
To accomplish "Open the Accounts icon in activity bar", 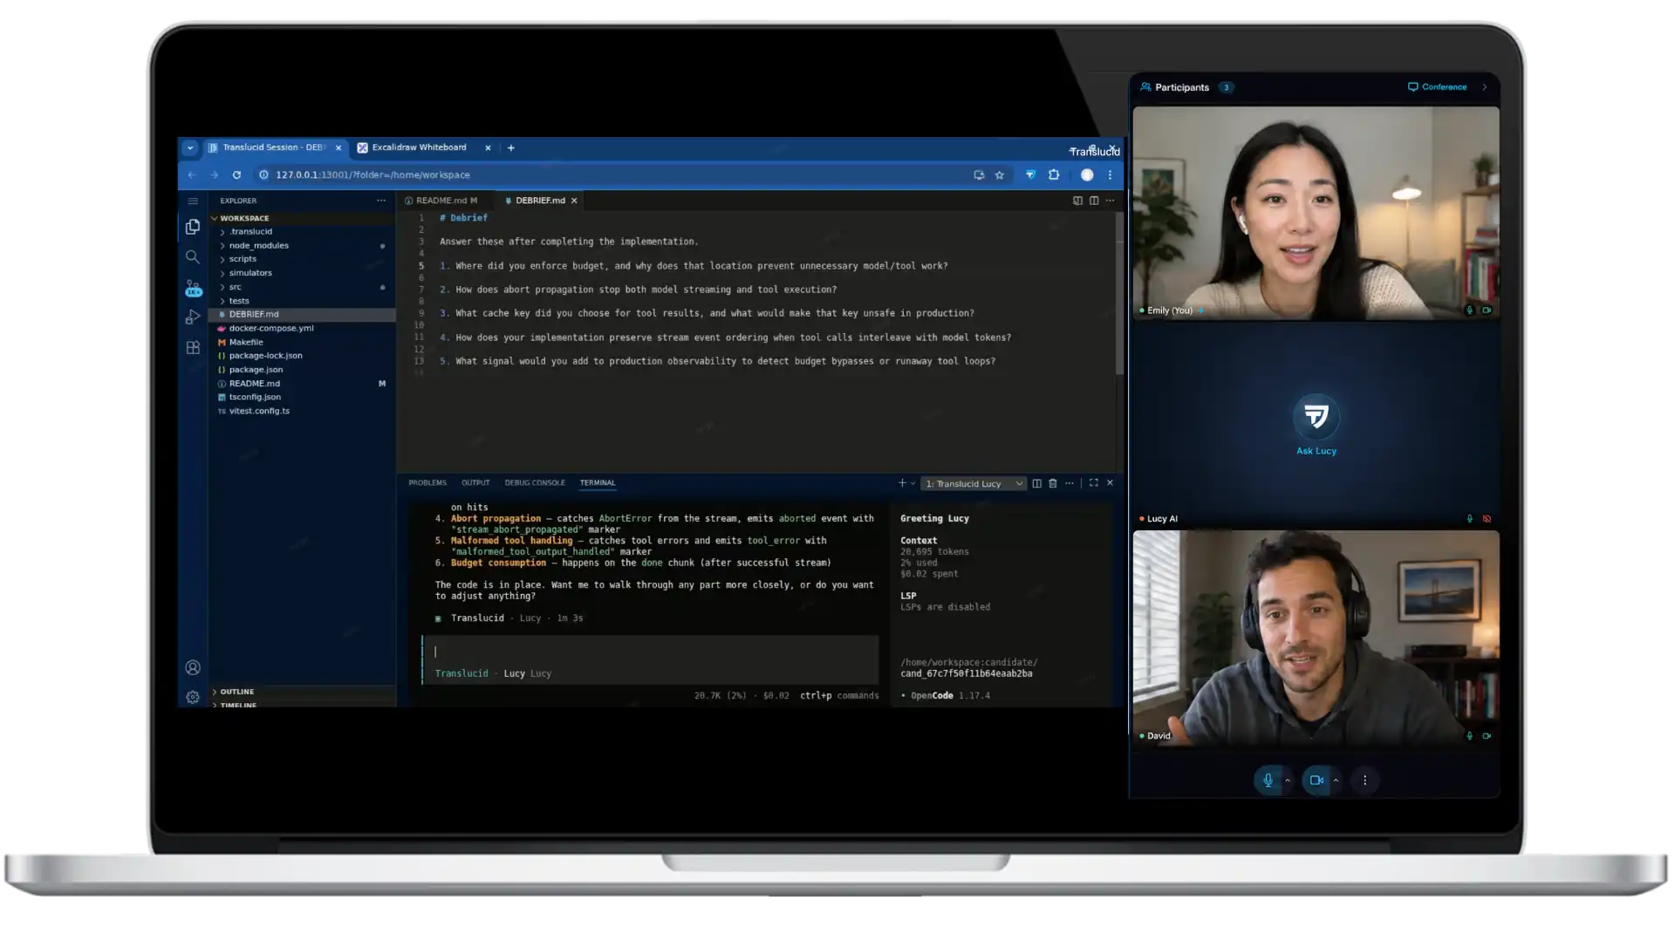I will (193, 667).
